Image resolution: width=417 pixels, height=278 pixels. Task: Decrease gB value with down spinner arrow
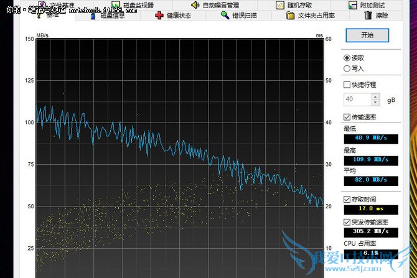[x=375, y=102]
